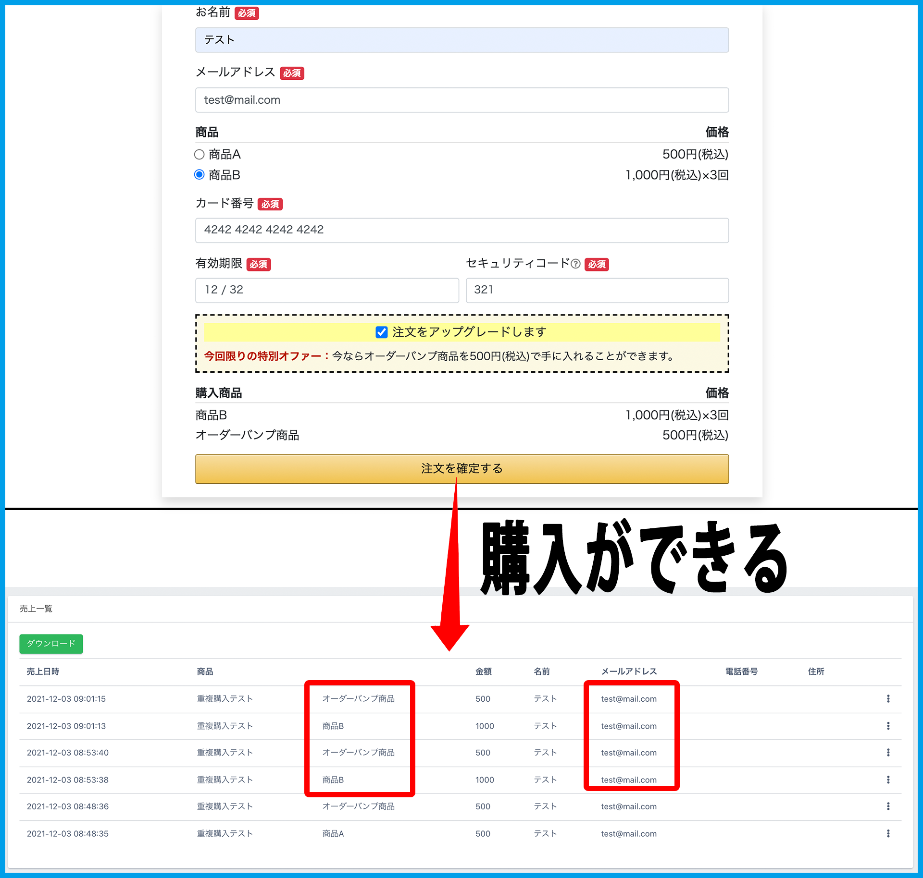Image resolution: width=923 pixels, height=878 pixels.
Task: Click the お名前 input field
Action: (461, 40)
